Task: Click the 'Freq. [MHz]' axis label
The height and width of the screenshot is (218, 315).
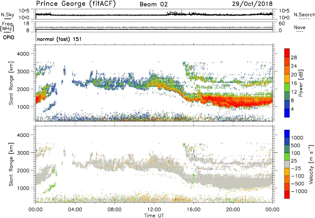Action: click(7, 27)
